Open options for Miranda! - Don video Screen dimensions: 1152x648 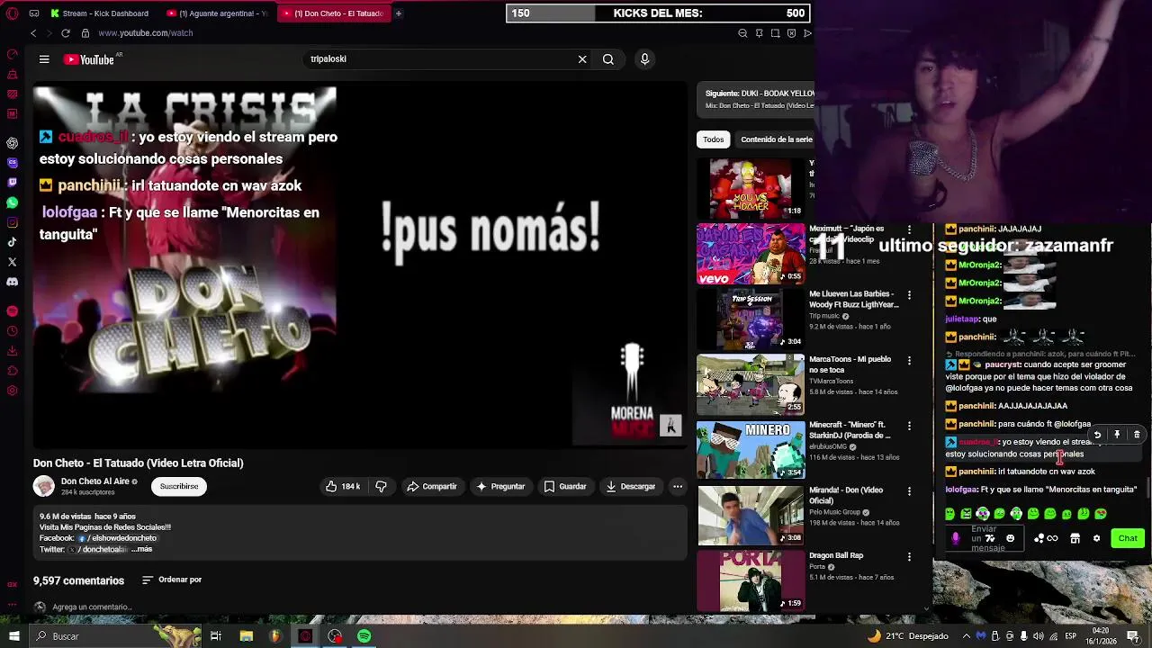point(909,491)
